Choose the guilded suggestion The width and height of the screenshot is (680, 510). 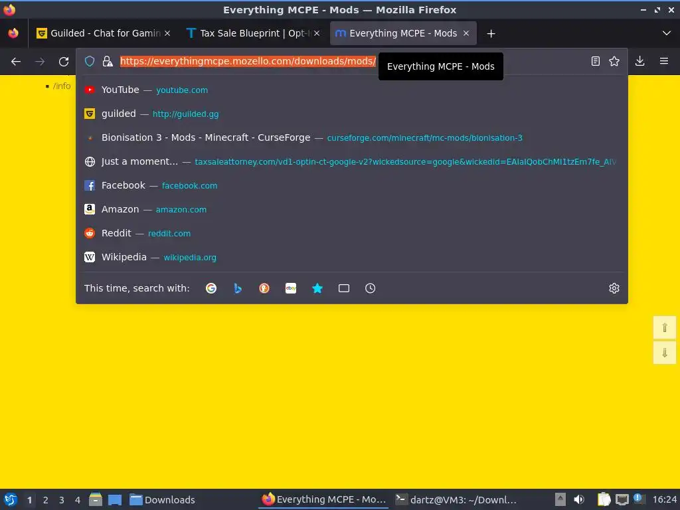[352, 114]
